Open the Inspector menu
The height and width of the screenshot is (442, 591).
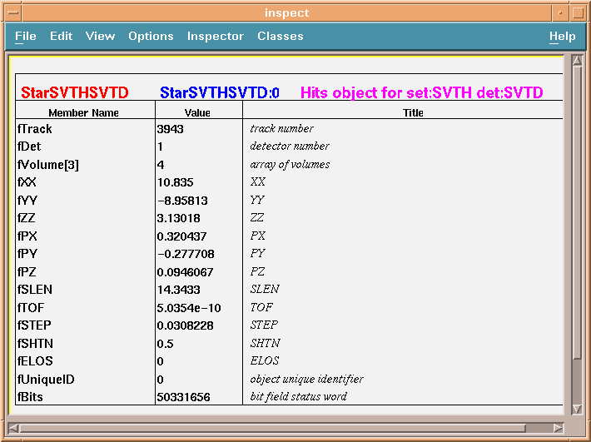[215, 37]
